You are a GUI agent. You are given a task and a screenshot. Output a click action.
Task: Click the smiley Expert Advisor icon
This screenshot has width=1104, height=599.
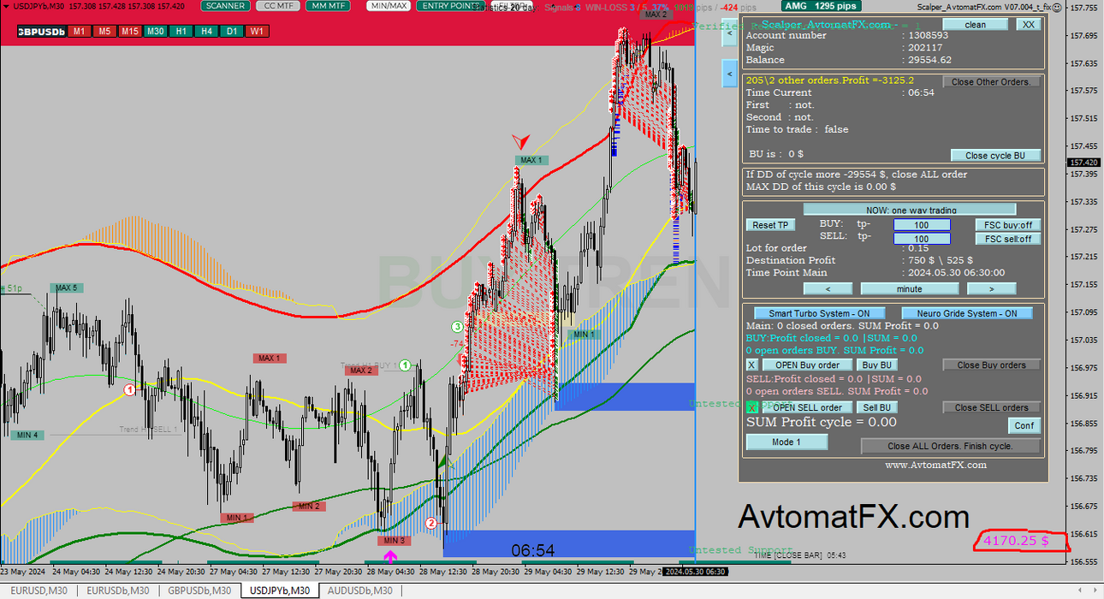click(x=1056, y=7)
